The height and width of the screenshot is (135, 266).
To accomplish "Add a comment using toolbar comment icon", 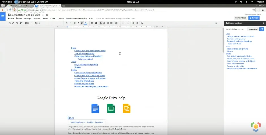I will click(96, 23).
